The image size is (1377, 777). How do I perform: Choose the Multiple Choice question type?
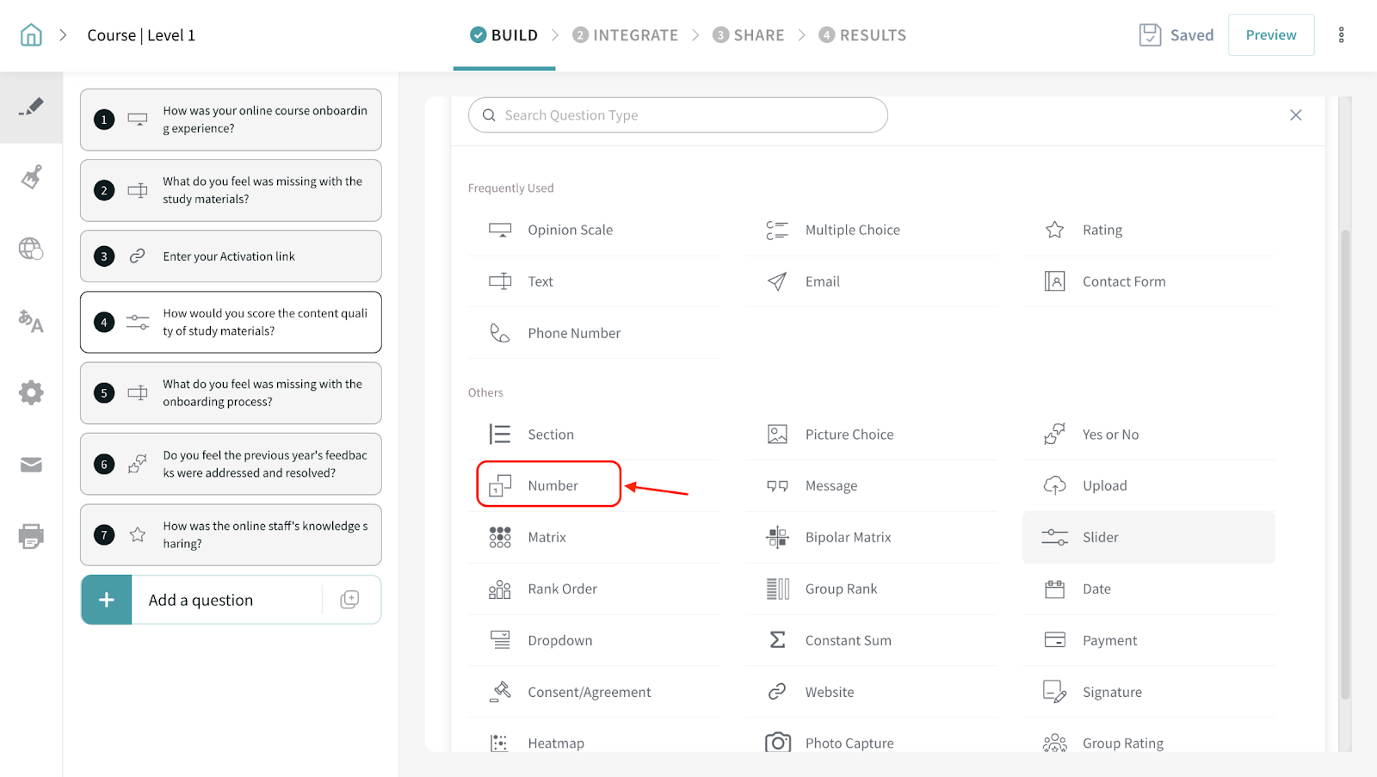pyautogui.click(x=851, y=230)
